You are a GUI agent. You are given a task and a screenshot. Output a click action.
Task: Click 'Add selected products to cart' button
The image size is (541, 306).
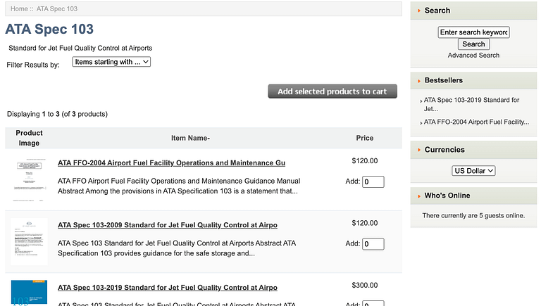tap(332, 91)
